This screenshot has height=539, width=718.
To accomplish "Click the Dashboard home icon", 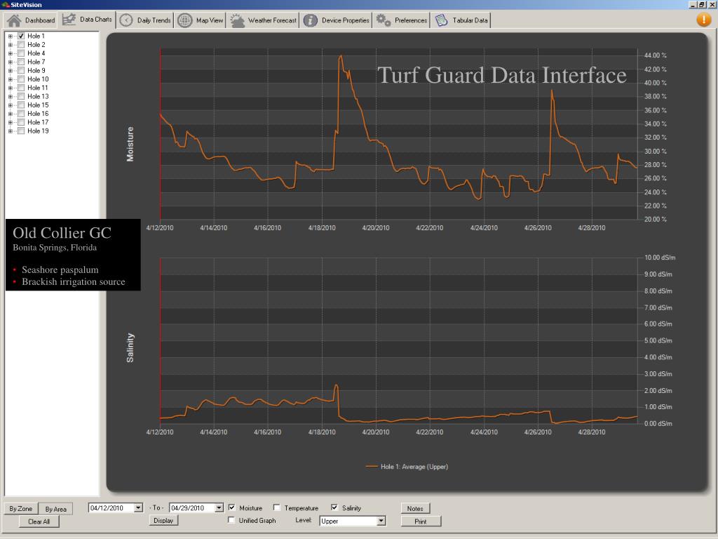I will (14, 20).
